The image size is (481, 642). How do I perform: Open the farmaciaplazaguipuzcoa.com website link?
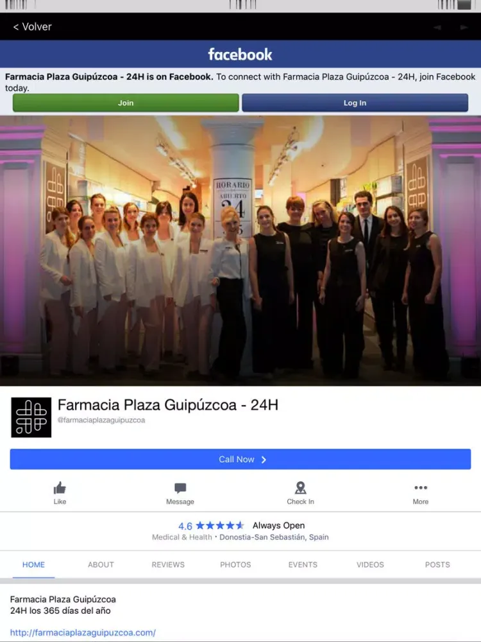[x=83, y=632]
